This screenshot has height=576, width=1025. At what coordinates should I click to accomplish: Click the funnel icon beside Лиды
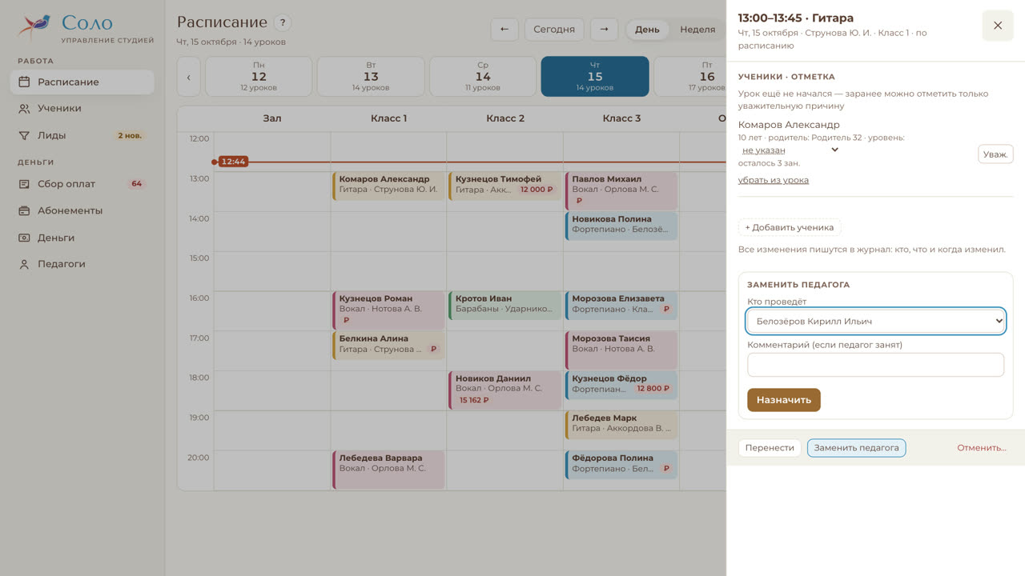click(24, 135)
